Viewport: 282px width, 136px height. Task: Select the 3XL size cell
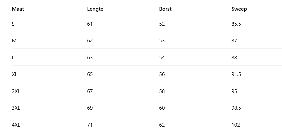pos(16,108)
